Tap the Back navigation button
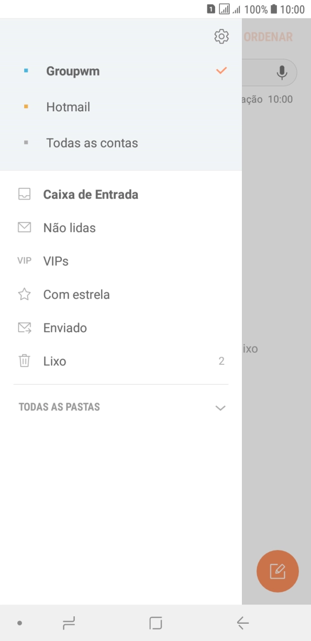 coord(242,623)
